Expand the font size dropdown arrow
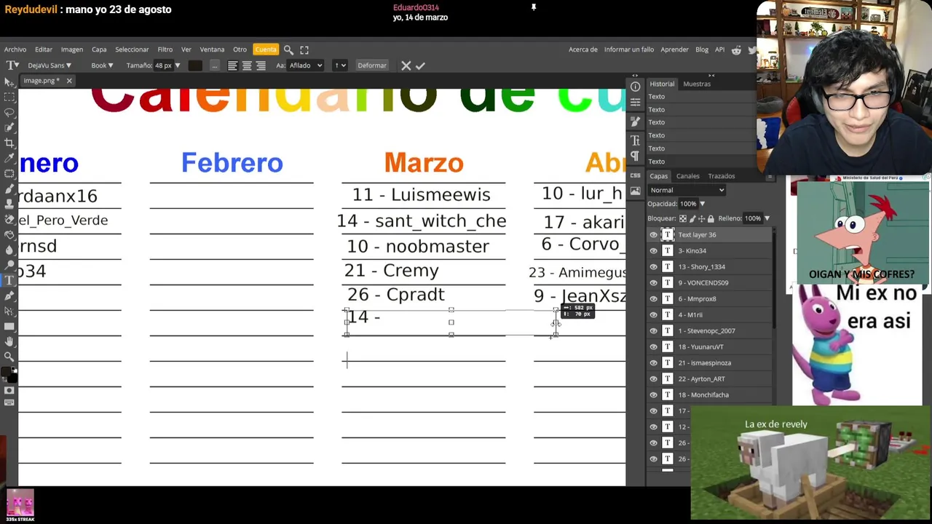This screenshot has width=932, height=524. pos(177,65)
